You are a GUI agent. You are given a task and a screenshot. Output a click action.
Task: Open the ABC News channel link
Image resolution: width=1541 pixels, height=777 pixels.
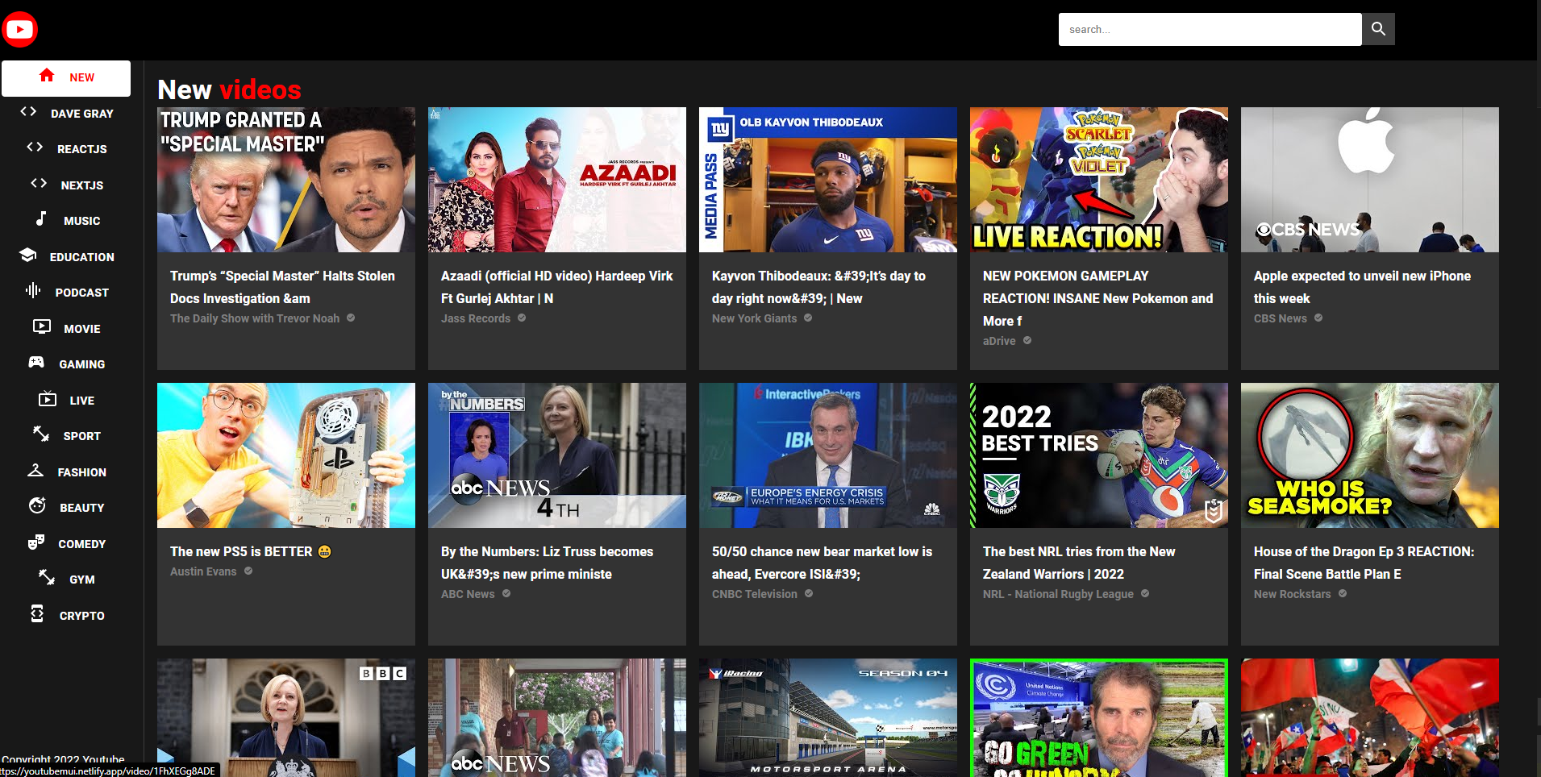click(468, 594)
